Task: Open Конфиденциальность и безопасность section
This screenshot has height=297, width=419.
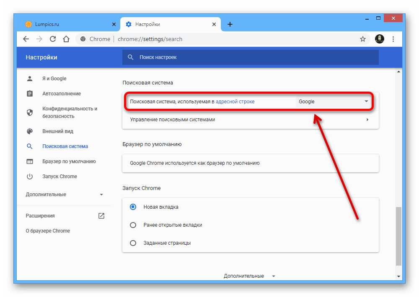Action: [x=70, y=113]
